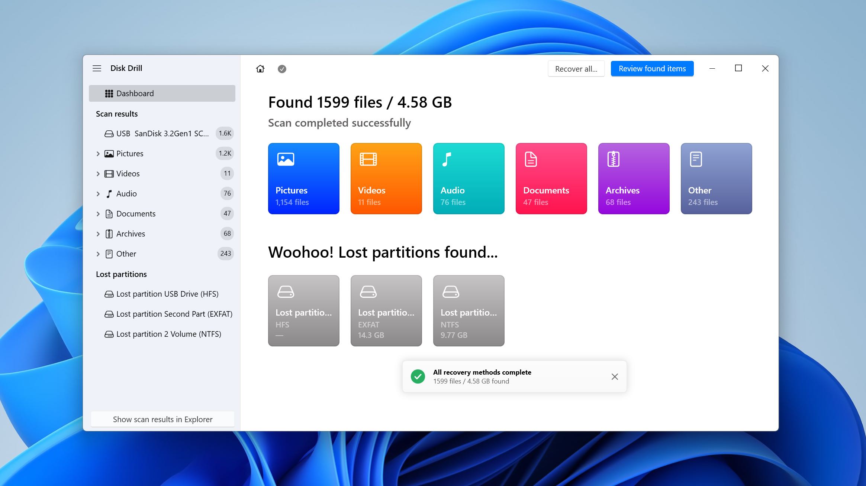Viewport: 866px width, 486px height.
Task: Open the hamburger menu icon
Action: coord(97,68)
